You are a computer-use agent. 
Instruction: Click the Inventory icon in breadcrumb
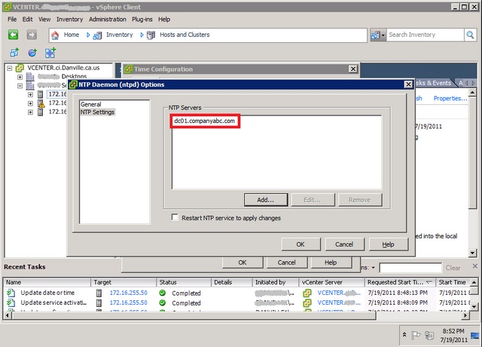pos(97,35)
